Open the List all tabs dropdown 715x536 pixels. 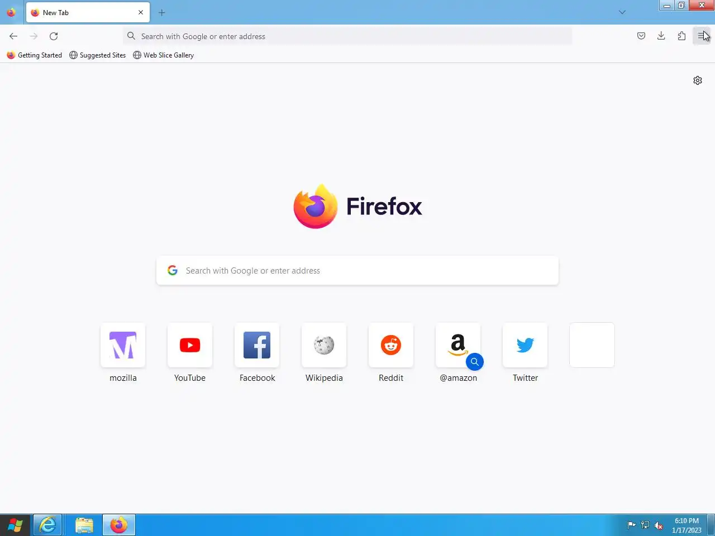622,12
